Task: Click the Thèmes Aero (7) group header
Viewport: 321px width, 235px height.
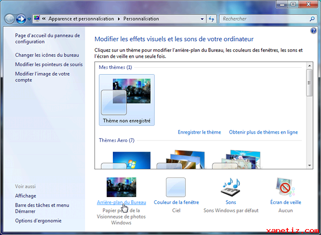Action: coord(117,140)
